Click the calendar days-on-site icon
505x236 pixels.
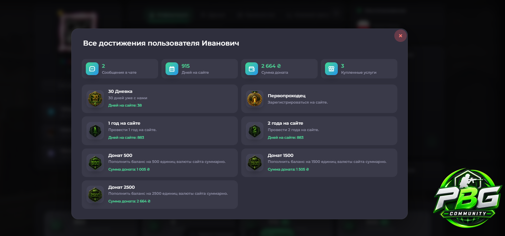coord(172,69)
